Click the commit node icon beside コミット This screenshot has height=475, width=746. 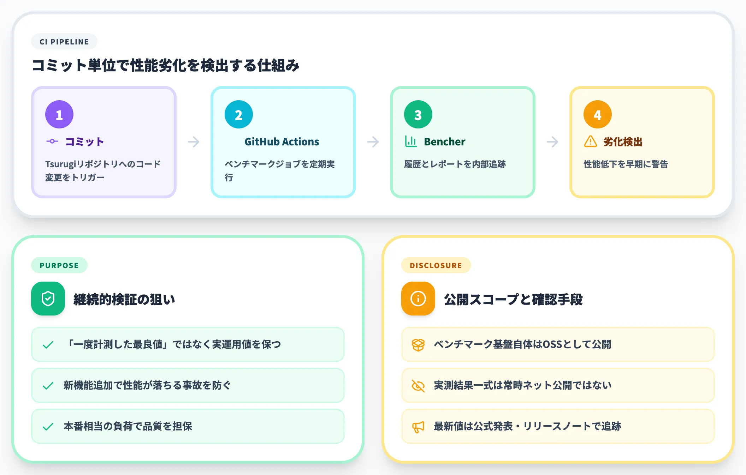pos(52,142)
